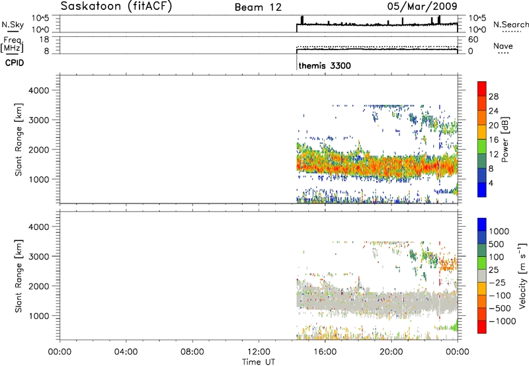Click the '100' label on Velocity colorbar

497,257
